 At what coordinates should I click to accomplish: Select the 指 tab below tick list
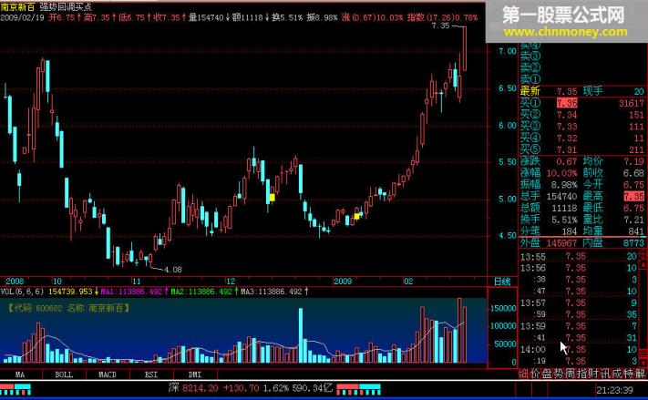click(581, 374)
